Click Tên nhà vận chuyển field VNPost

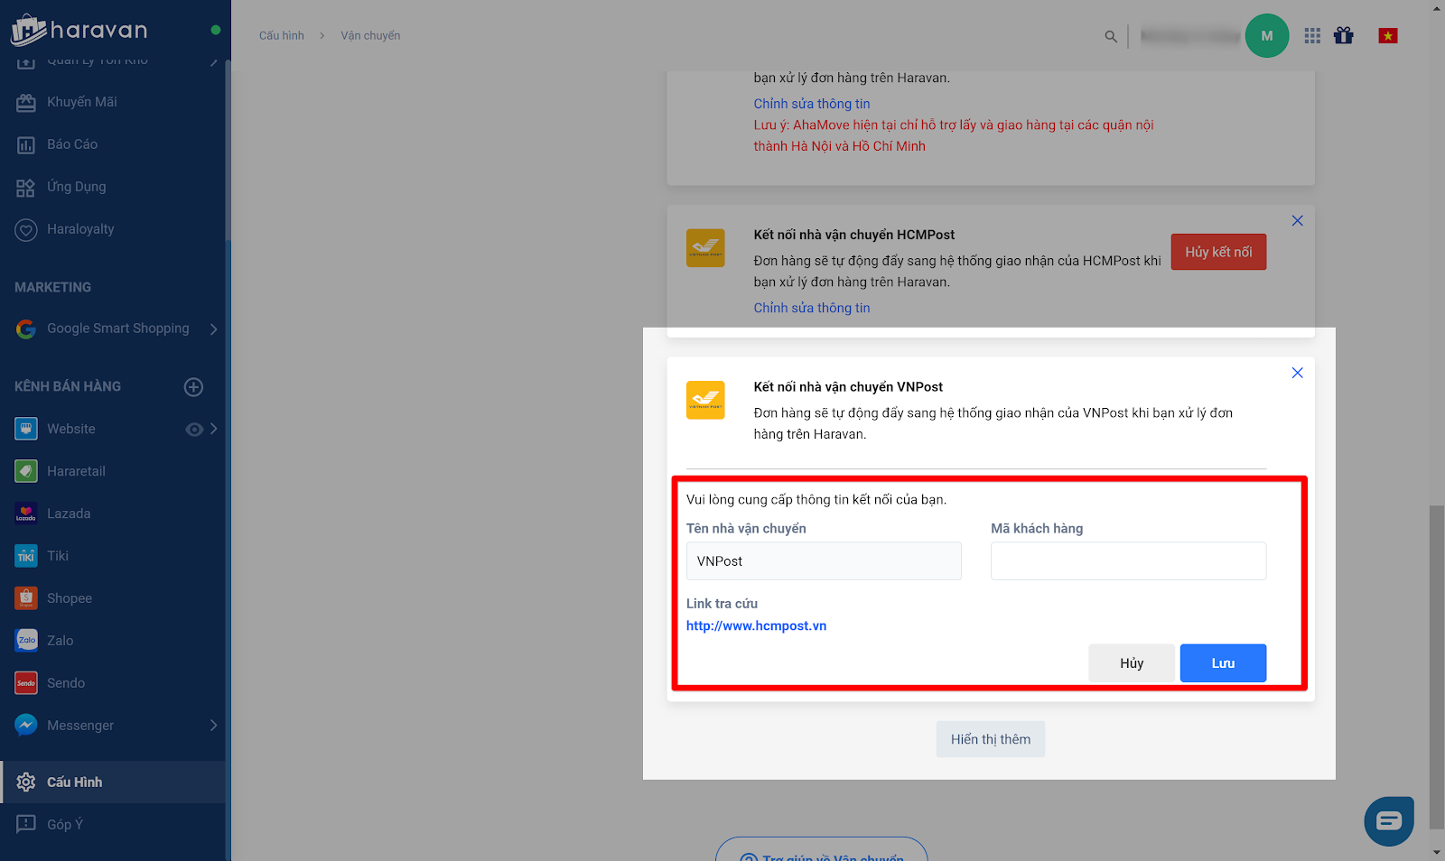(x=824, y=561)
